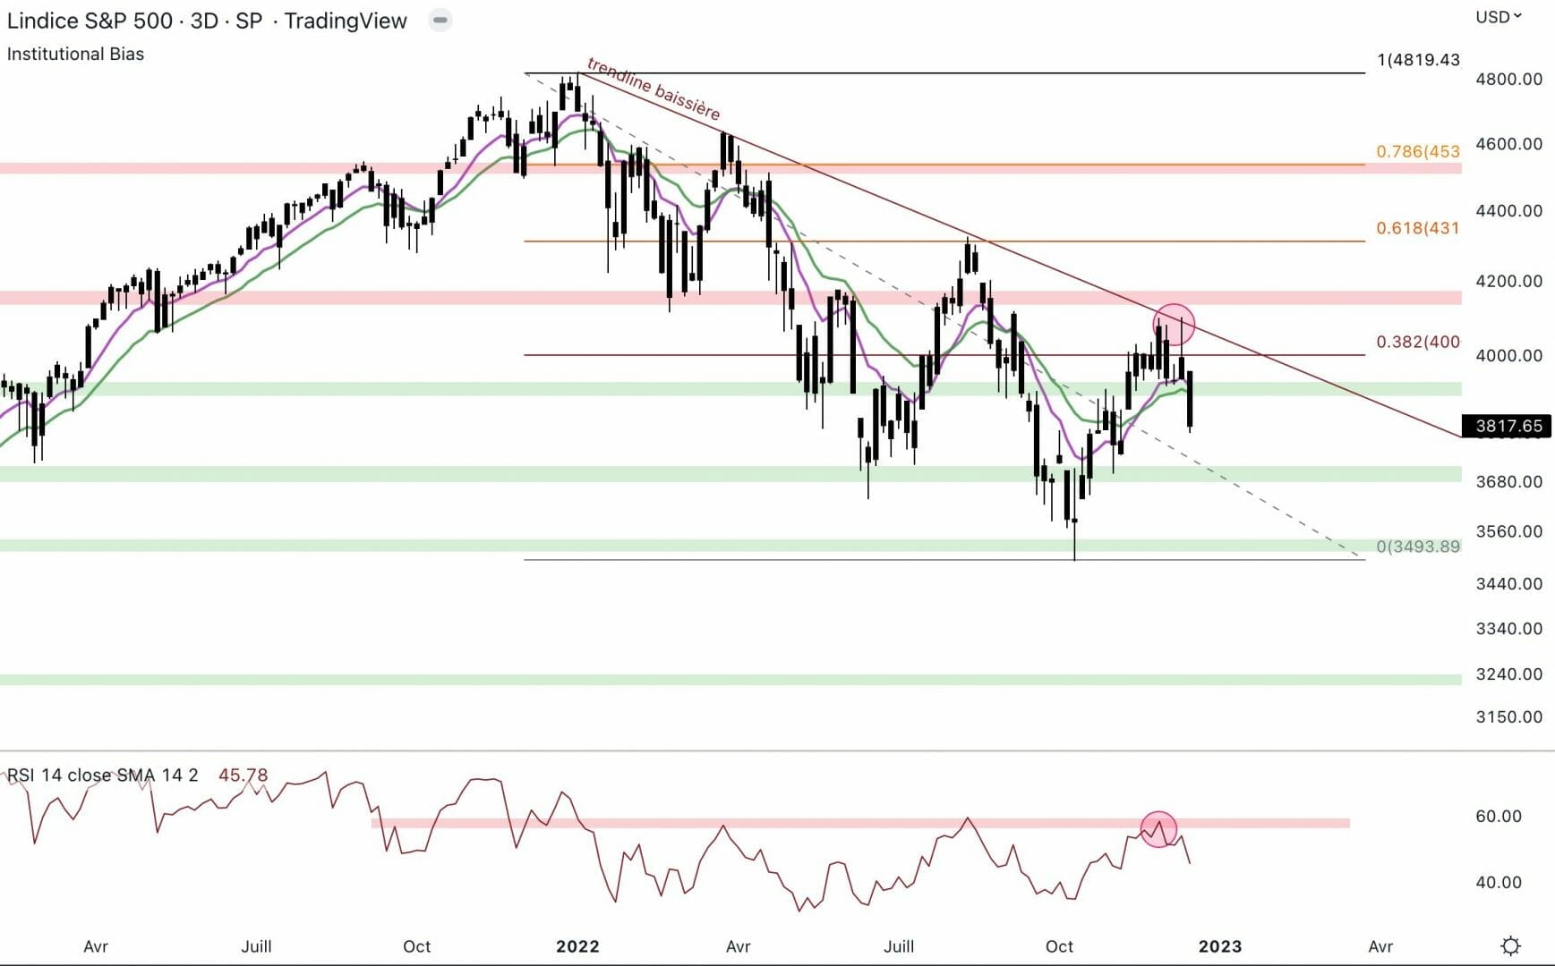The image size is (1555, 966).
Task: Open the USD currency dropdown
Action: click(1498, 17)
